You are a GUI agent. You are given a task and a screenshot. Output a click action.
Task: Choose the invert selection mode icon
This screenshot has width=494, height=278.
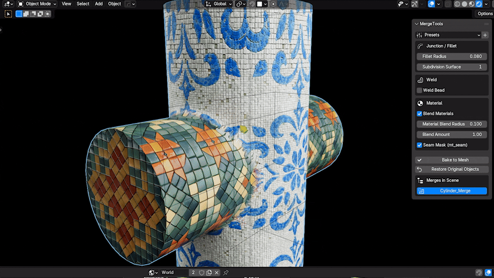click(x=41, y=14)
